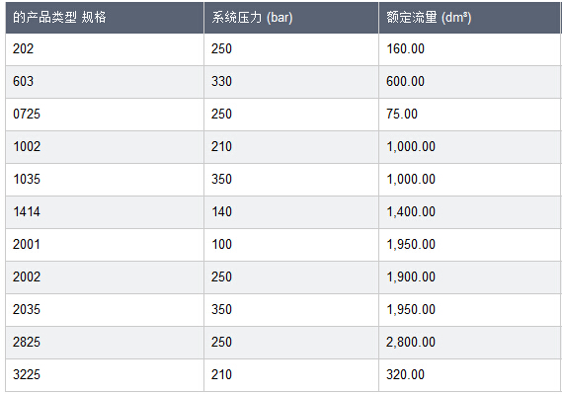This screenshot has width=562, height=394.
Task: Click the 75.00 flow value cell
Action: tap(470, 115)
